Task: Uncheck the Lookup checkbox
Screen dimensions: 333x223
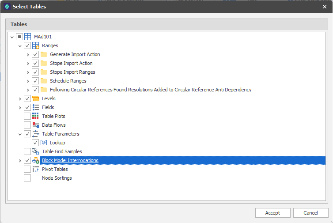Action: point(35,143)
